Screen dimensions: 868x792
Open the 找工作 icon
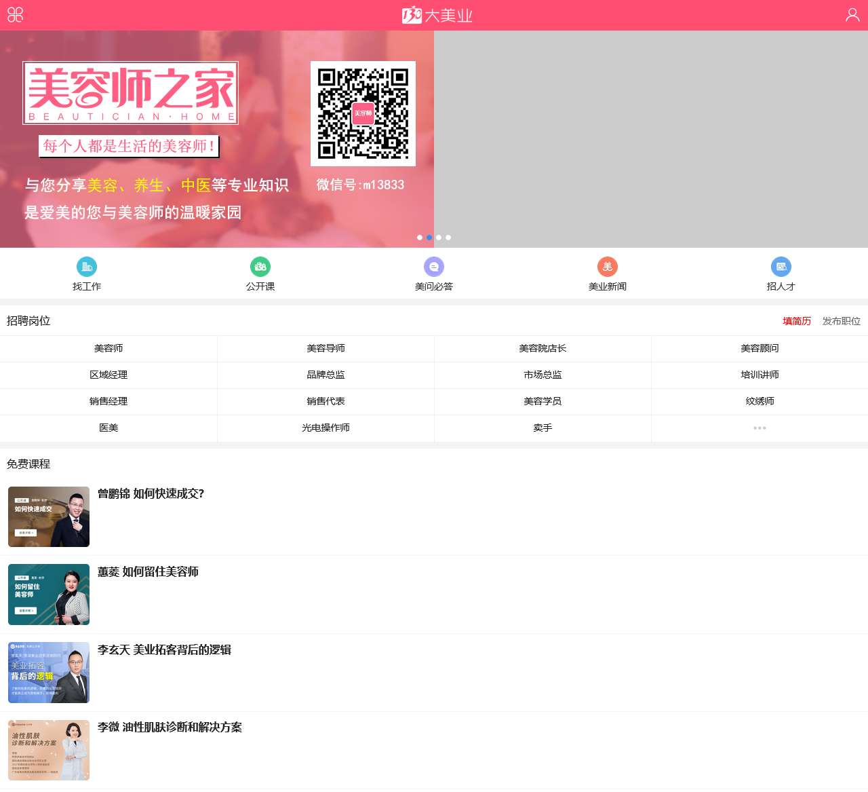point(87,267)
